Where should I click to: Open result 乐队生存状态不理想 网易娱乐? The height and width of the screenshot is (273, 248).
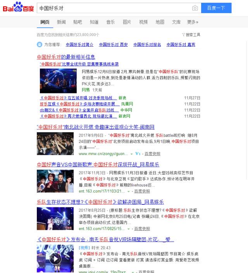(x=100, y=202)
